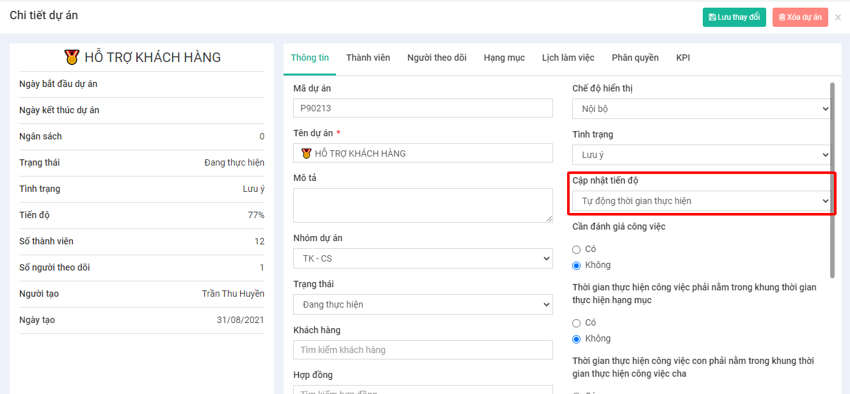The width and height of the screenshot is (850, 394).
Task: Click the medal icon beside the project title
Action: coord(72,58)
